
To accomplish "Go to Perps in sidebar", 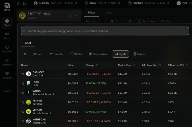I will click(x=7, y=36).
